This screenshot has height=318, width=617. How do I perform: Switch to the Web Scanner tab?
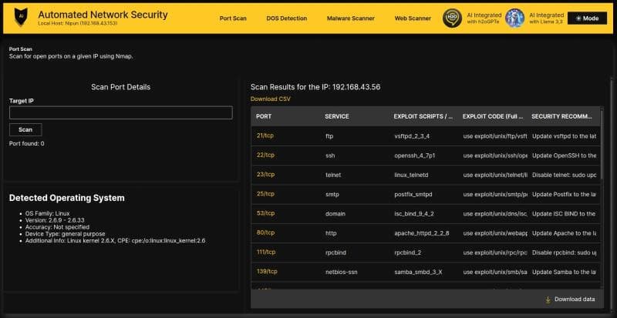(413, 18)
